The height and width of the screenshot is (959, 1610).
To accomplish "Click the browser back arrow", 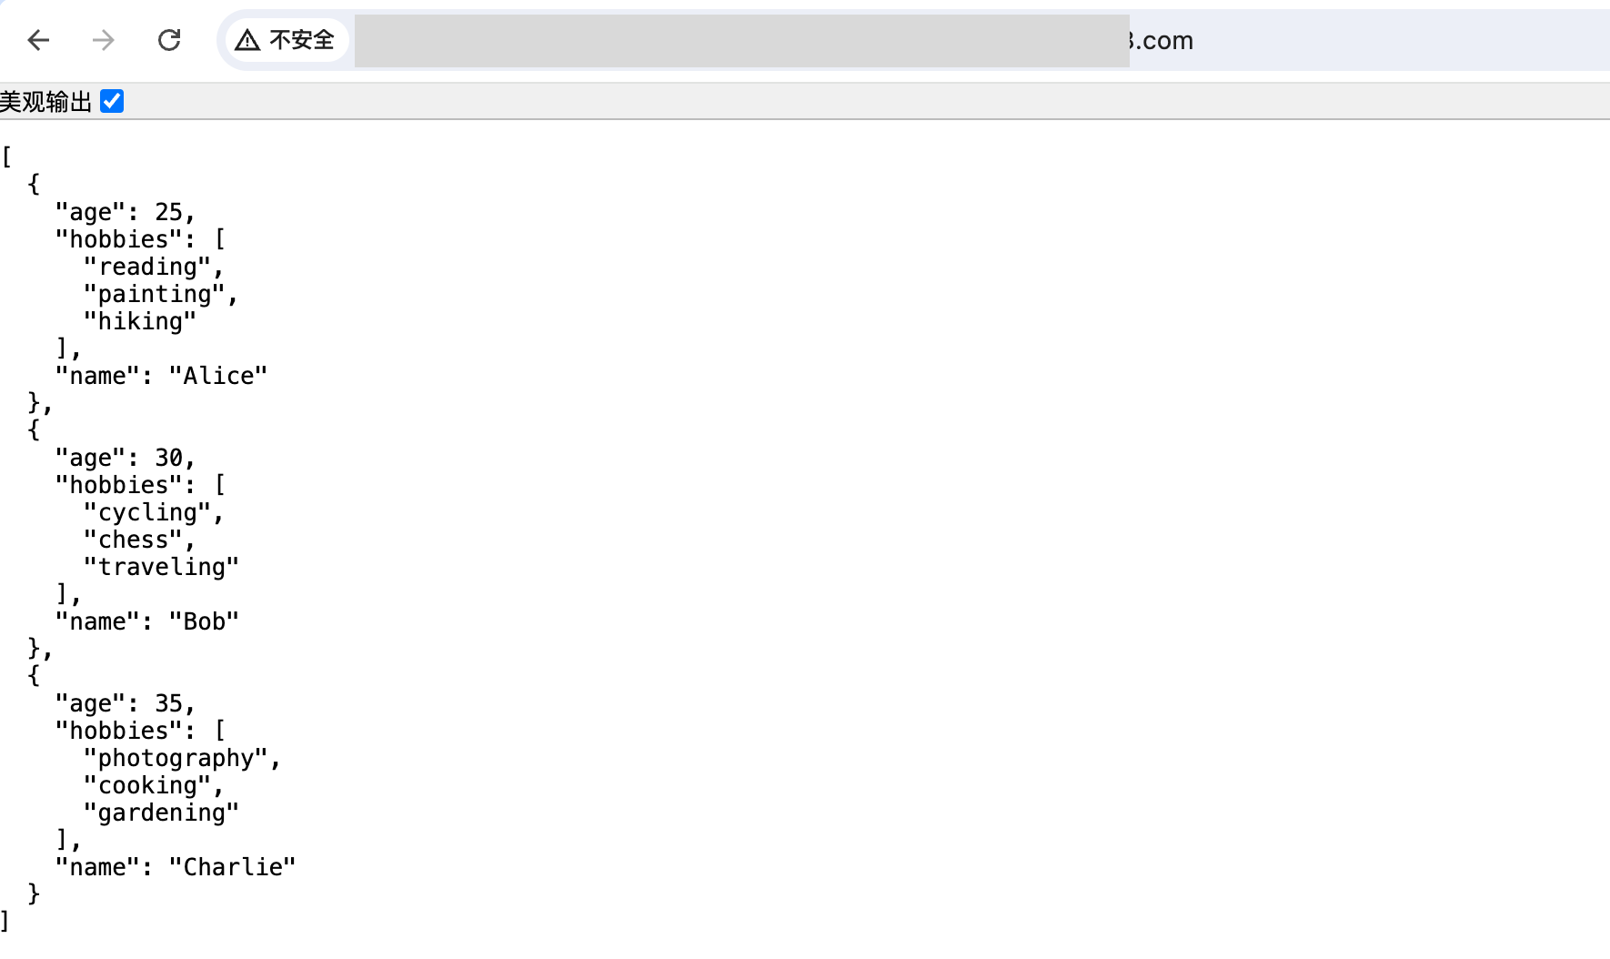I will click(38, 40).
